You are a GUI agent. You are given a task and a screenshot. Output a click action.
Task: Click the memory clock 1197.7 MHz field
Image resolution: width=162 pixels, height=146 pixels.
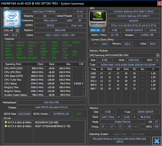click(x=108, y=117)
